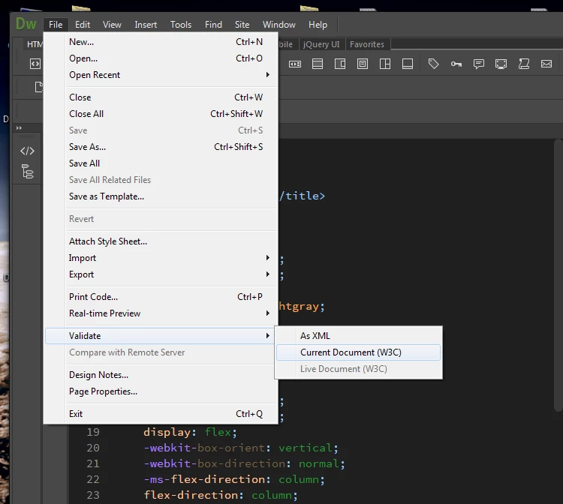This screenshot has width=563, height=504.
Task: Expand the collapsed panel double-arrow
Action: [19, 127]
